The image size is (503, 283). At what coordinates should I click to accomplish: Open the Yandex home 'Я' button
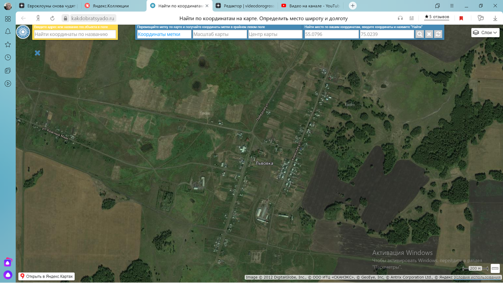[x=38, y=18]
